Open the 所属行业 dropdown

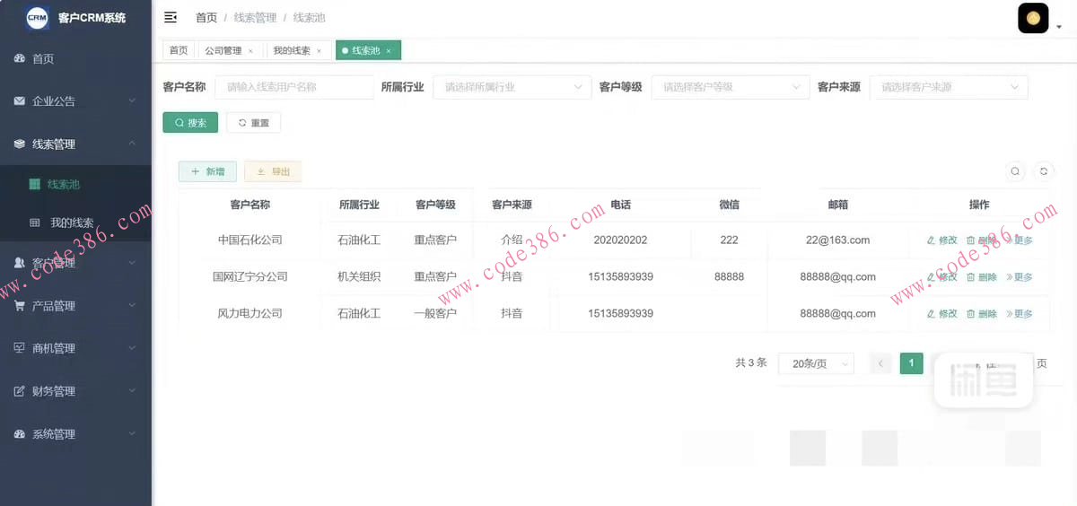click(512, 87)
